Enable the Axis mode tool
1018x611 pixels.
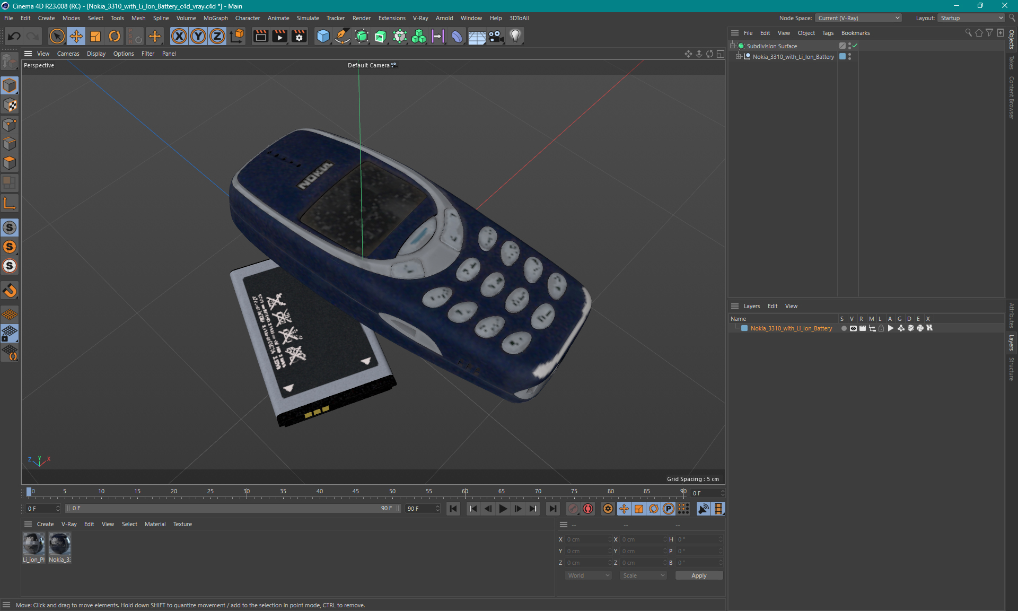click(x=10, y=203)
